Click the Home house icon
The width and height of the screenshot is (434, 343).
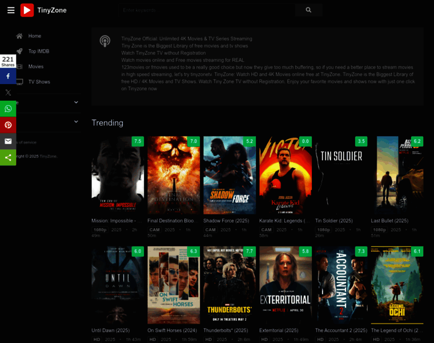(x=19, y=36)
